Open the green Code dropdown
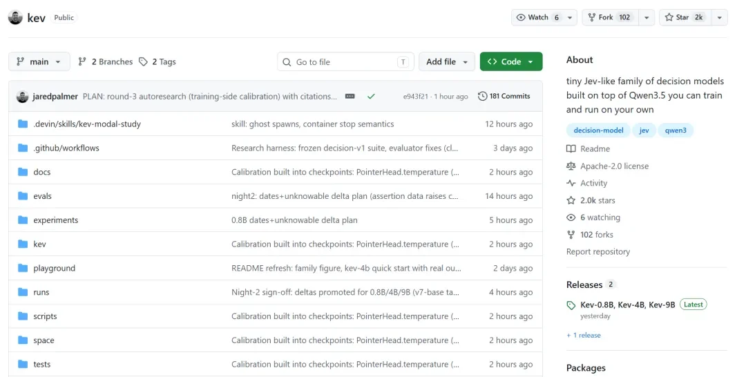The height and width of the screenshot is (377, 746). (x=511, y=62)
